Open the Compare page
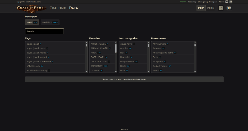The width and height of the screenshot is (248, 131). 213,2
